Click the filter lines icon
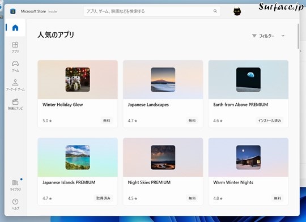 254,36
